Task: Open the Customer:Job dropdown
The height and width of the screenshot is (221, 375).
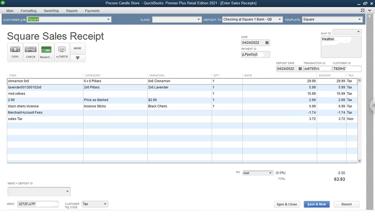Action: tap(108, 19)
